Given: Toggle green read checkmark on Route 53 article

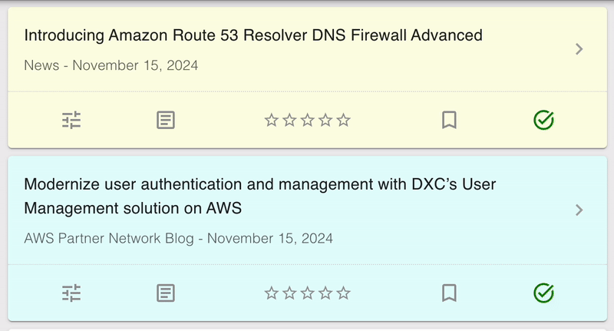Looking at the screenshot, I should [543, 120].
